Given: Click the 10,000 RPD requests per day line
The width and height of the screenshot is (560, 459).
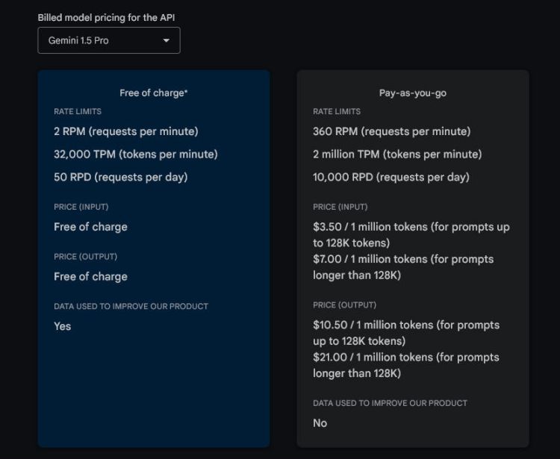Looking at the screenshot, I should click(391, 177).
